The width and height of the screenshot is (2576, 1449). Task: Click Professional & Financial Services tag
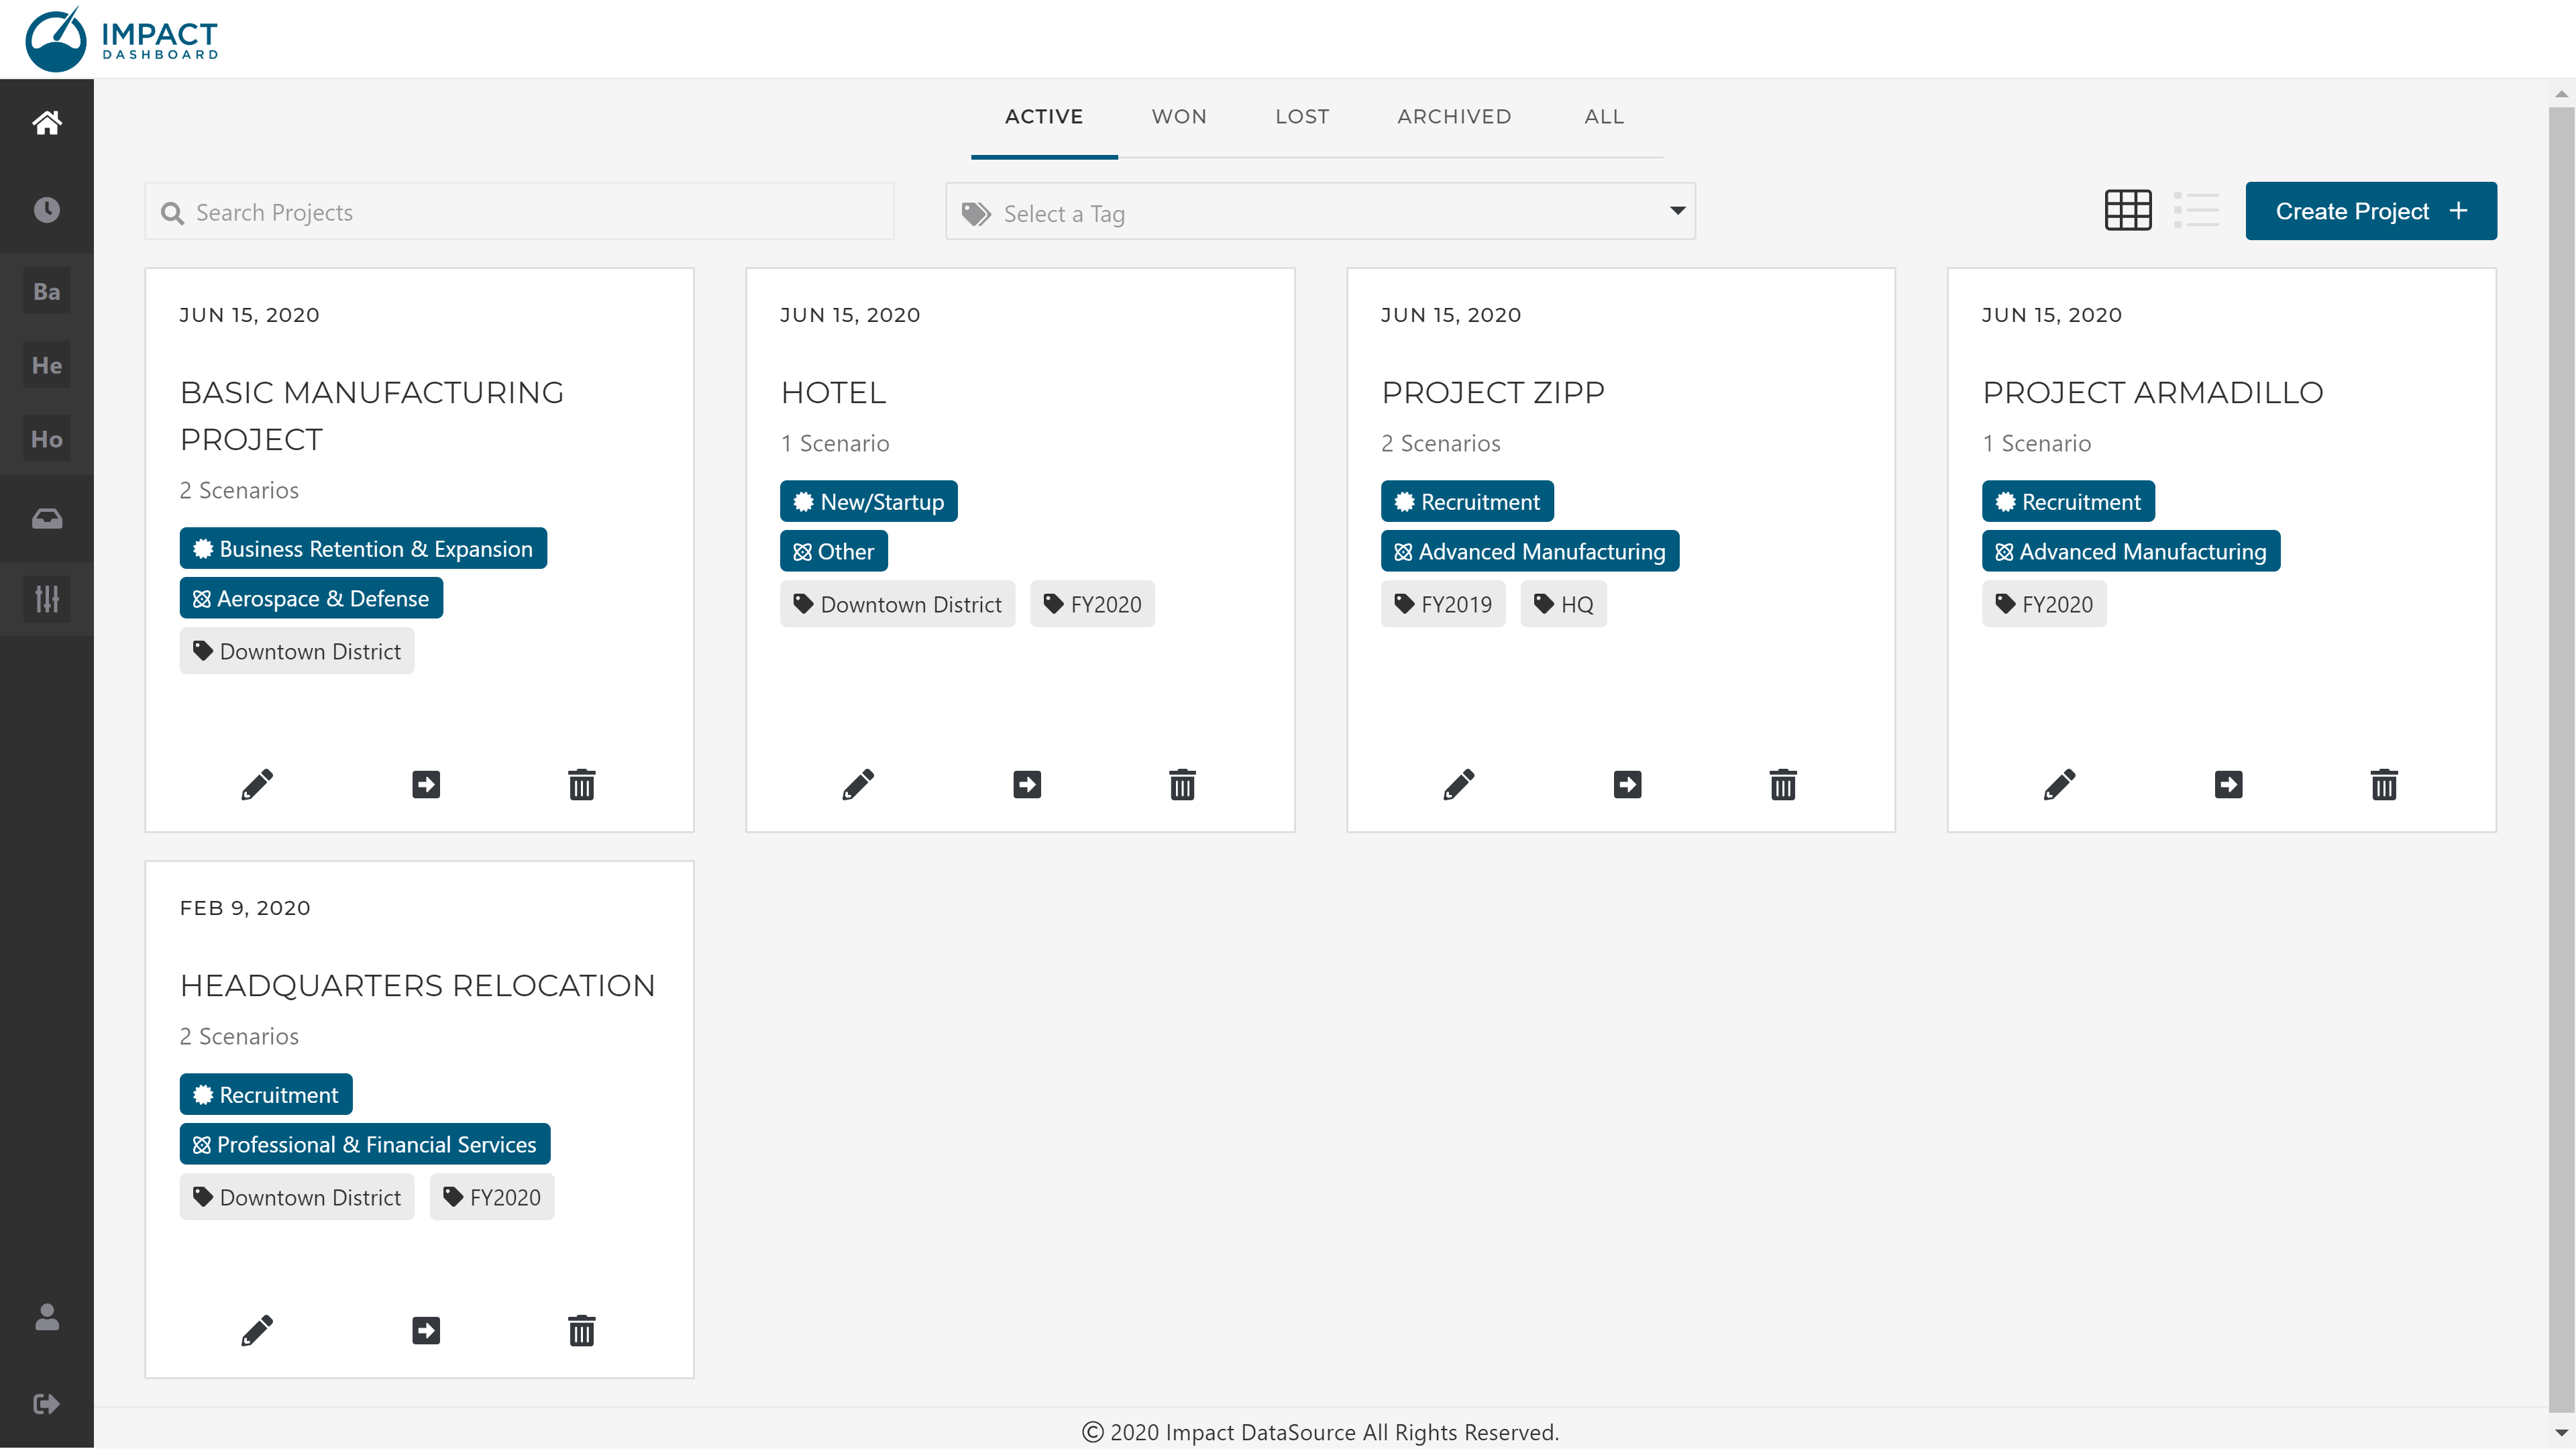tap(365, 1144)
